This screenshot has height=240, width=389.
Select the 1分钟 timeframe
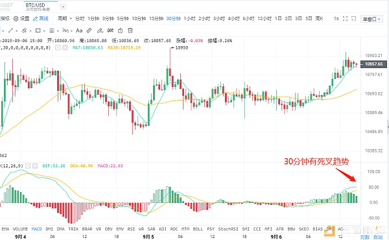point(93,19)
